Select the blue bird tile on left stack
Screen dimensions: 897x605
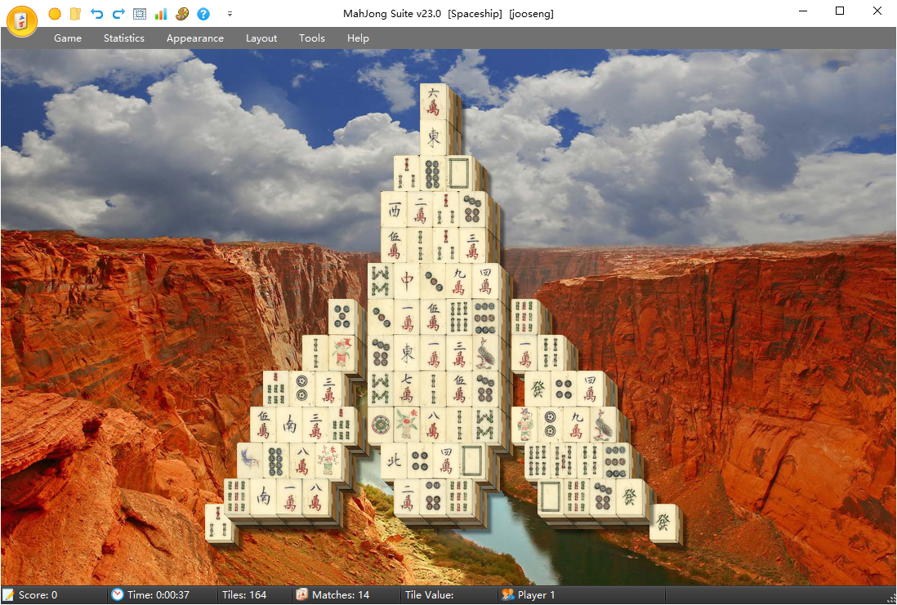point(250,460)
